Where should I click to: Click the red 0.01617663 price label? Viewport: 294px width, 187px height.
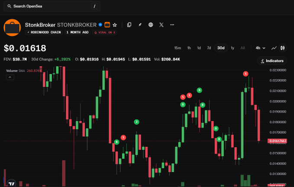coord(277,141)
